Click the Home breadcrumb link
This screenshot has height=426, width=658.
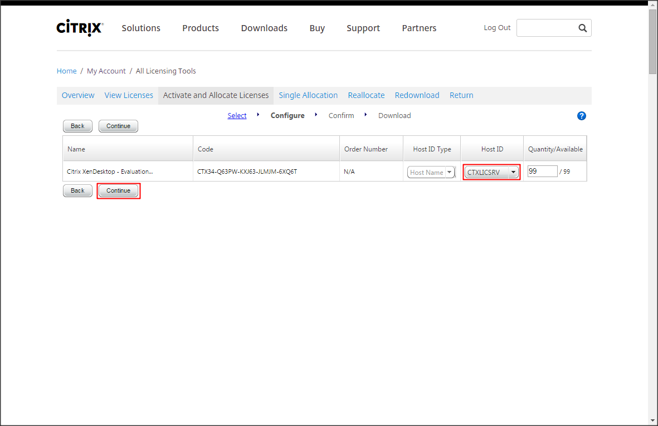[x=67, y=71]
